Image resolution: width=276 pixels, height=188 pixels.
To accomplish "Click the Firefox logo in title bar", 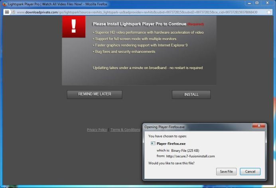I will tap(4, 4).
